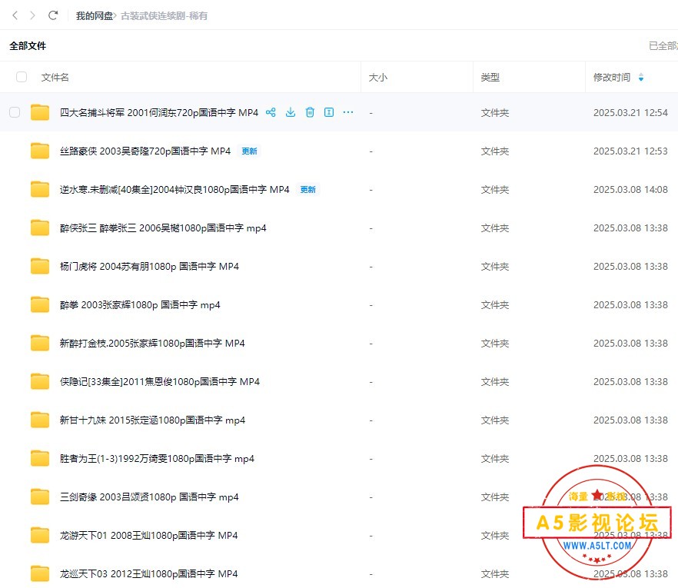The image size is (678, 588).
Task: Open more options for 四大名捕斗将军 folder
Action: (x=348, y=112)
